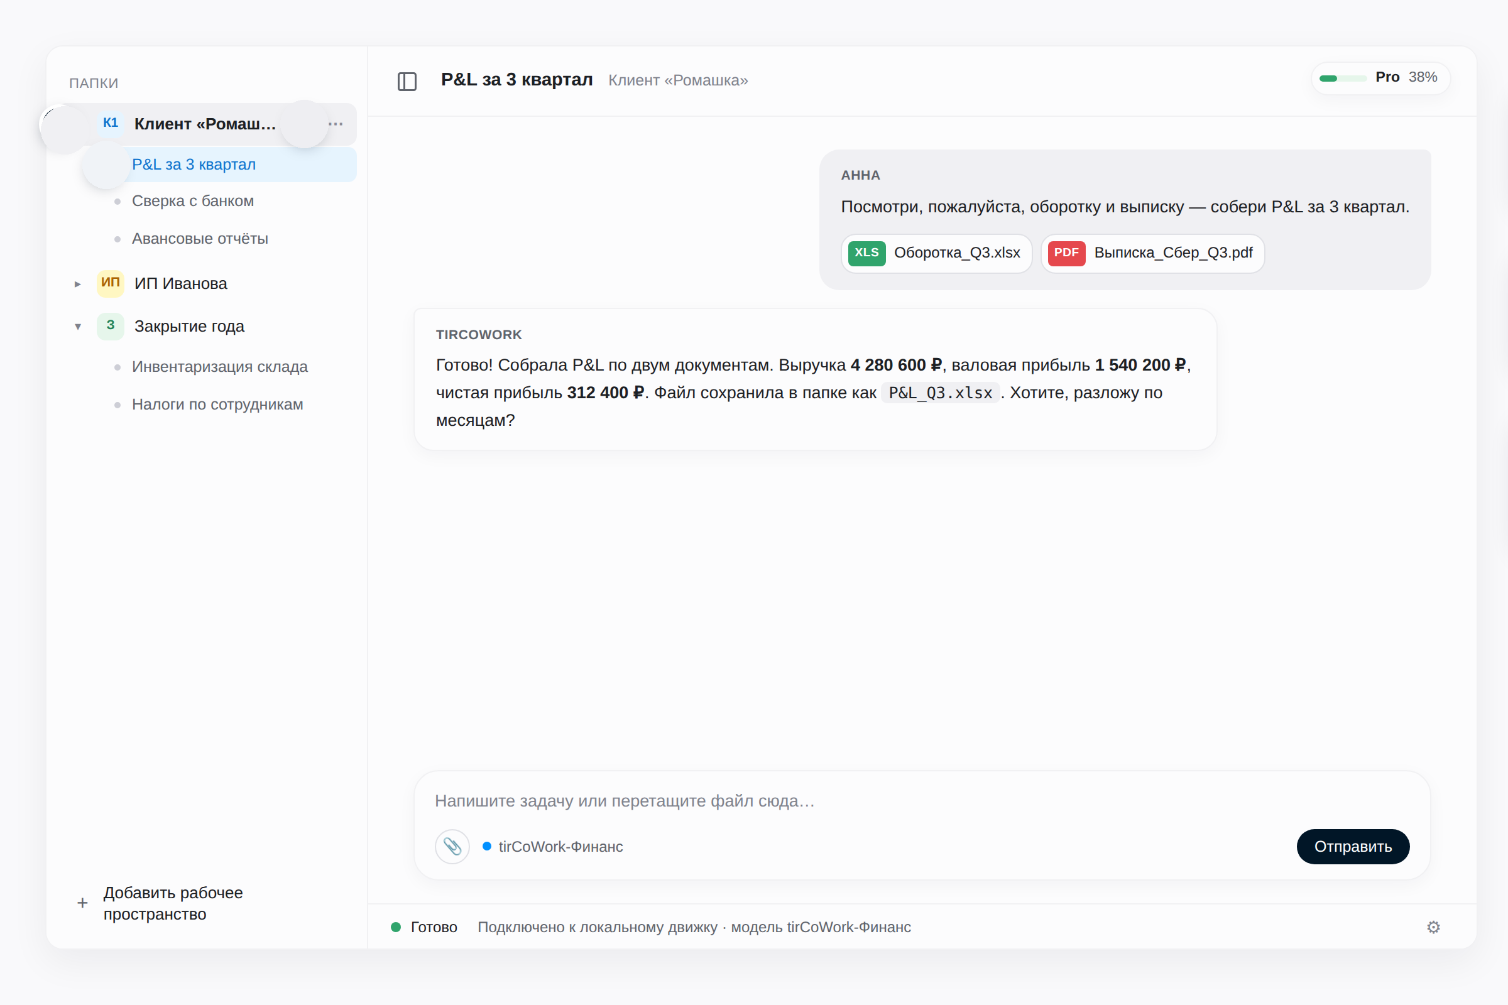Collapse the Закрытие года folder arrow
Image resolution: width=1508 pixels, height=1005 pixels.
[x=77, y=326]
